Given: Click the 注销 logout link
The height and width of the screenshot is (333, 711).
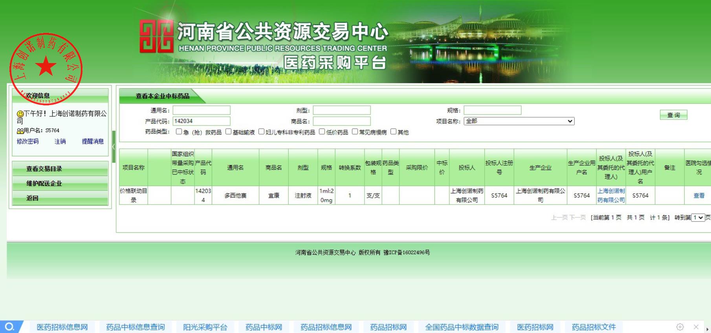Looking at the screenshot, I should 60,141.
